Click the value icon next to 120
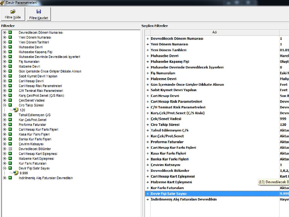289x217 pixels. coord(16,110)
